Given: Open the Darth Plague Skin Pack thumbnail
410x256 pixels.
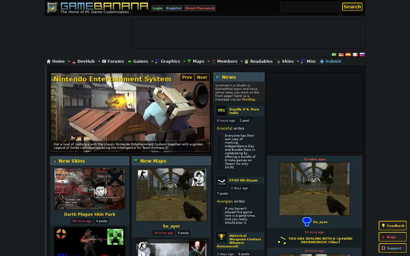Looking at the screenshot, I should 90,189.
